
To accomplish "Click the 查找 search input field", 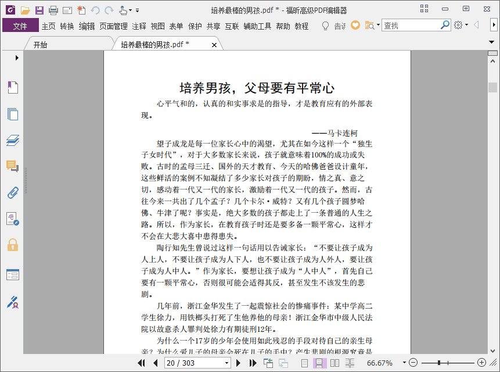I will pyautogui.click(x=411, y=25).
